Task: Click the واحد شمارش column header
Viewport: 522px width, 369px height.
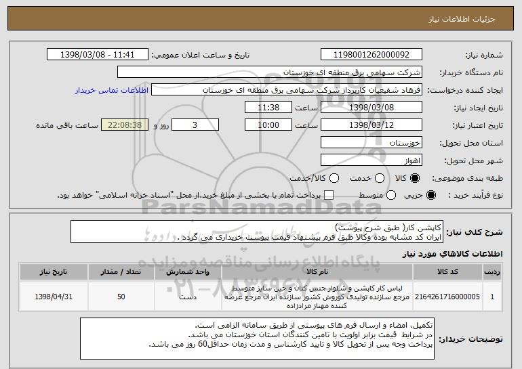Action: 188,272
